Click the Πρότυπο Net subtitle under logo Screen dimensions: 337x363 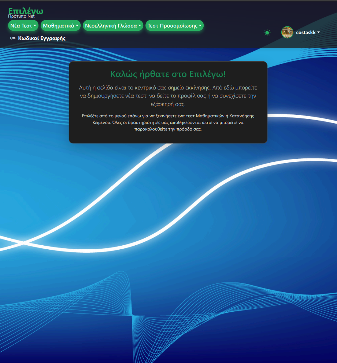point(21,16)
